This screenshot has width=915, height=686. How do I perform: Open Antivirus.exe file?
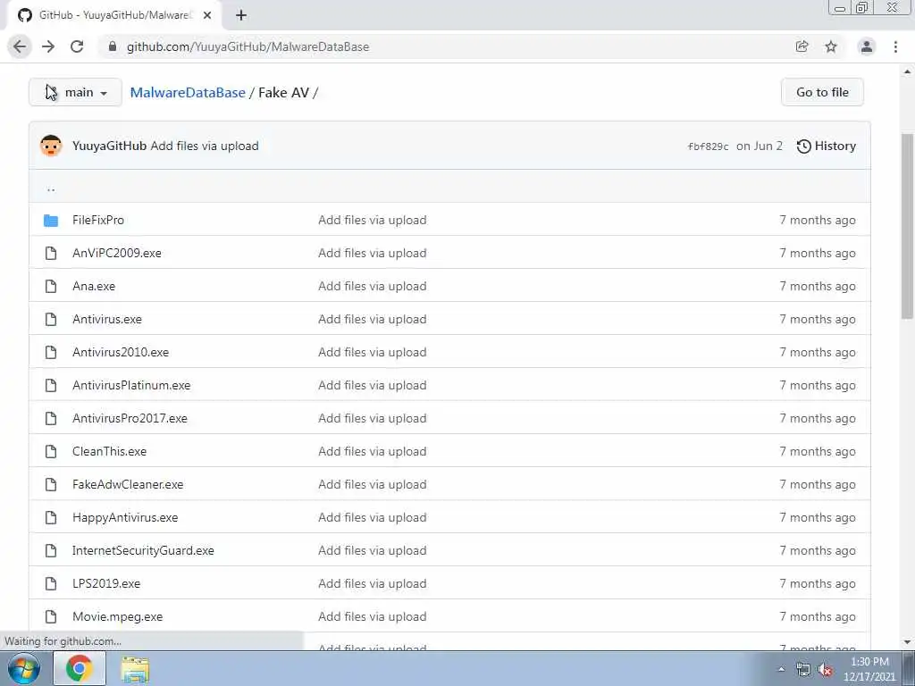click(x=107, y=319)
